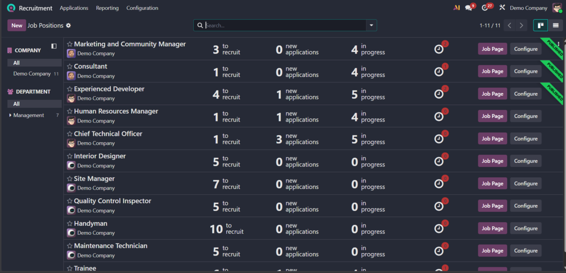Open the search options dropdown arrow
566x273 pixels.
(x=372, y=25)
